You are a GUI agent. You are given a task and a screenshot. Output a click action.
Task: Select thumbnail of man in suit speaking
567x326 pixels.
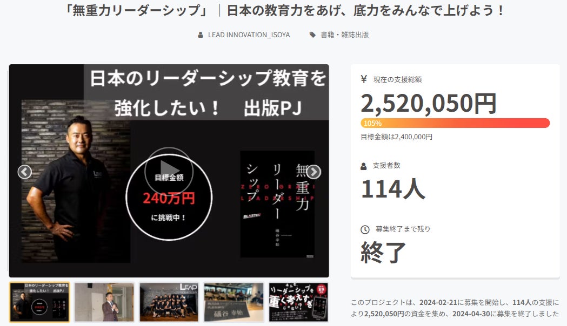[x=104, y=302]
